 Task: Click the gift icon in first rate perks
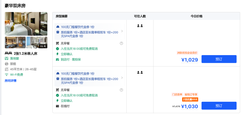tap(58, 32)
